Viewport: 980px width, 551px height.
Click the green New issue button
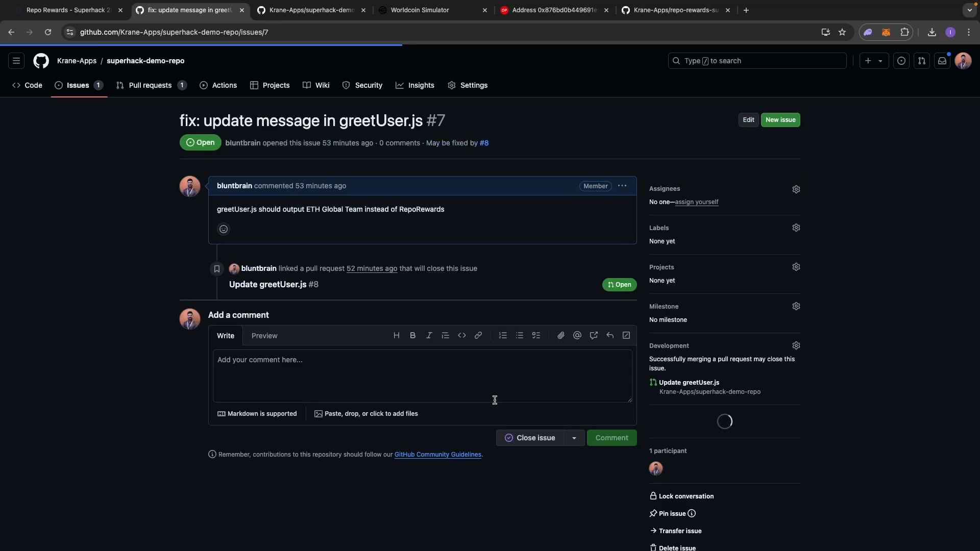pyautogui.click(x=780, y=120)
